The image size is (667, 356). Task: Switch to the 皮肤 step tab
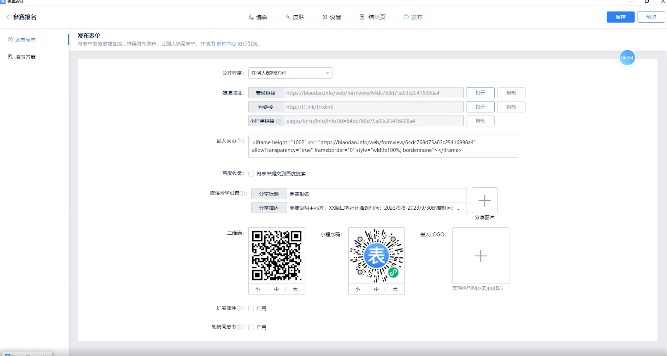(295, 17)
